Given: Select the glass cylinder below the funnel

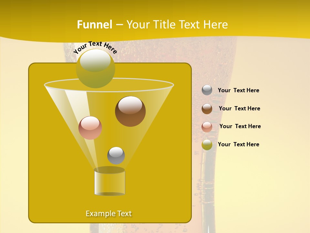Looking at the screenshot, I should 109,183.
